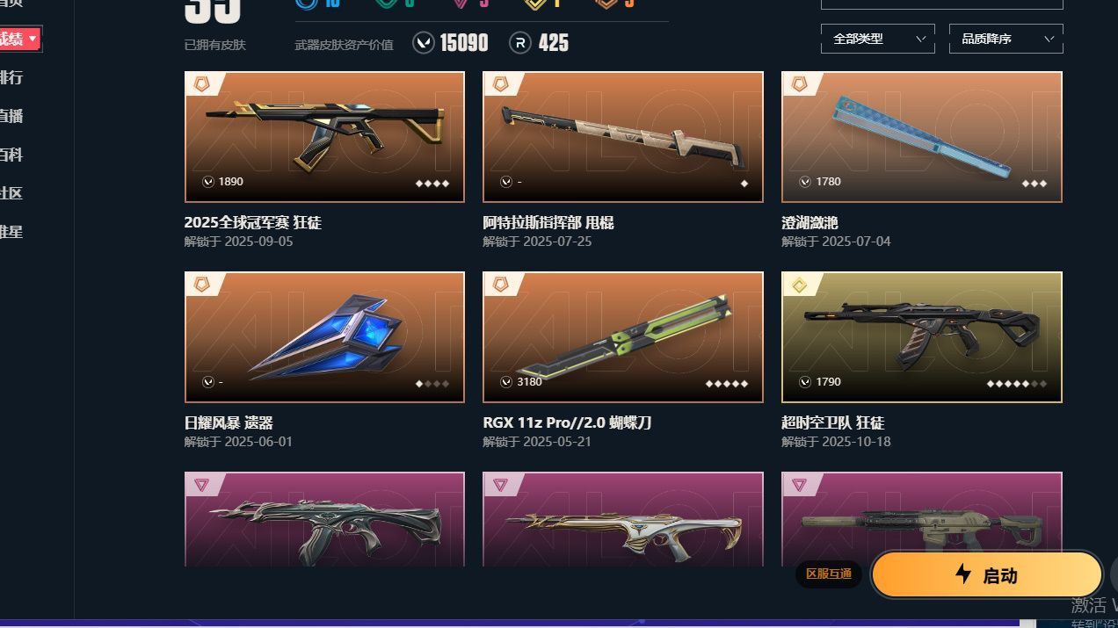This screenshot has width=1118, height=628.
Task: Click the 区服互通 label button
Action: [x=829, y=574]
